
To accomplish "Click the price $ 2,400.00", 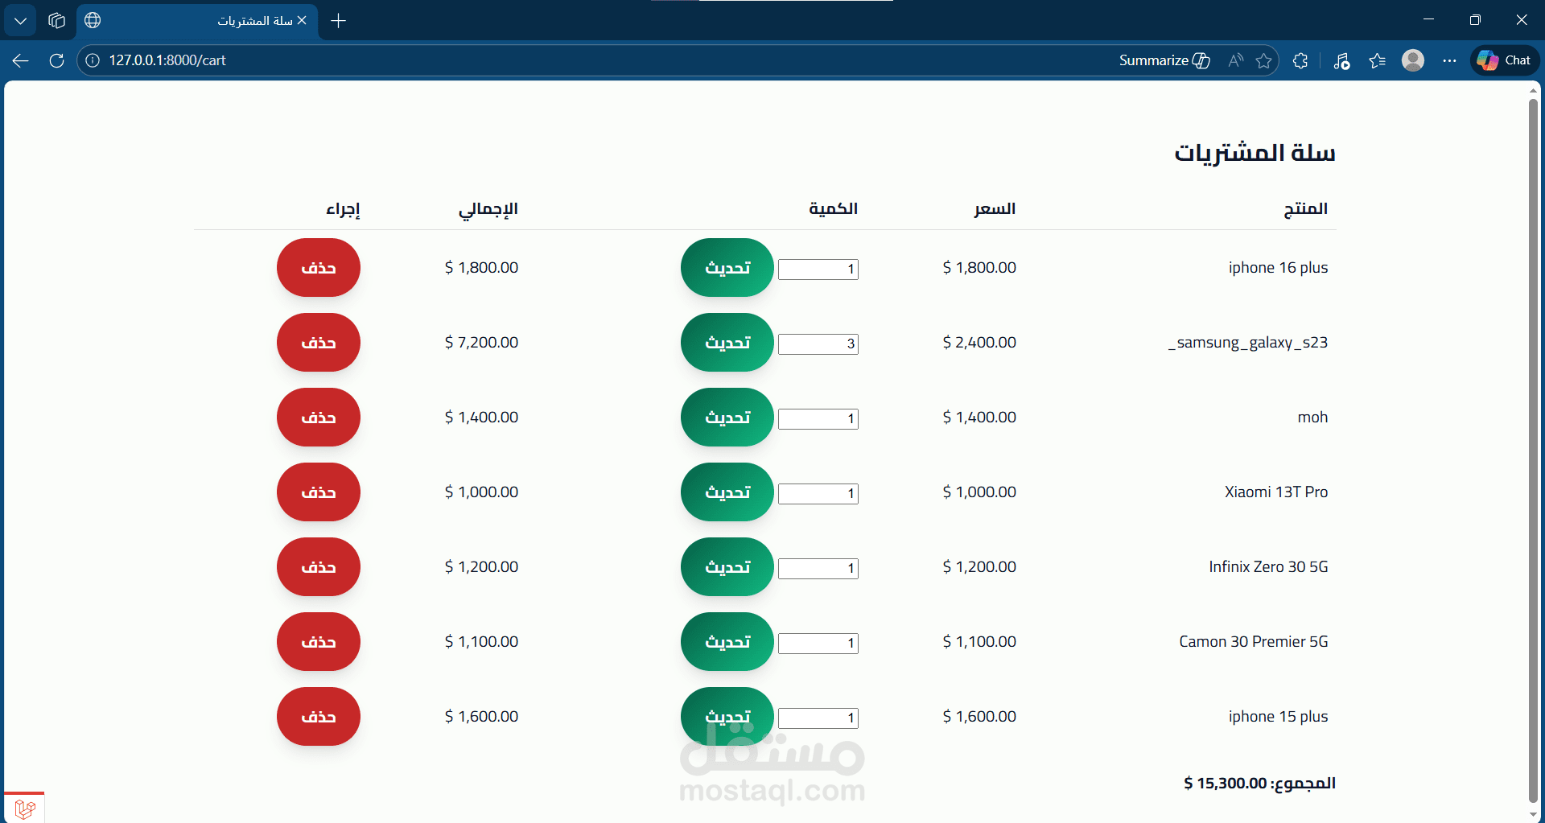I will point(979,343).
